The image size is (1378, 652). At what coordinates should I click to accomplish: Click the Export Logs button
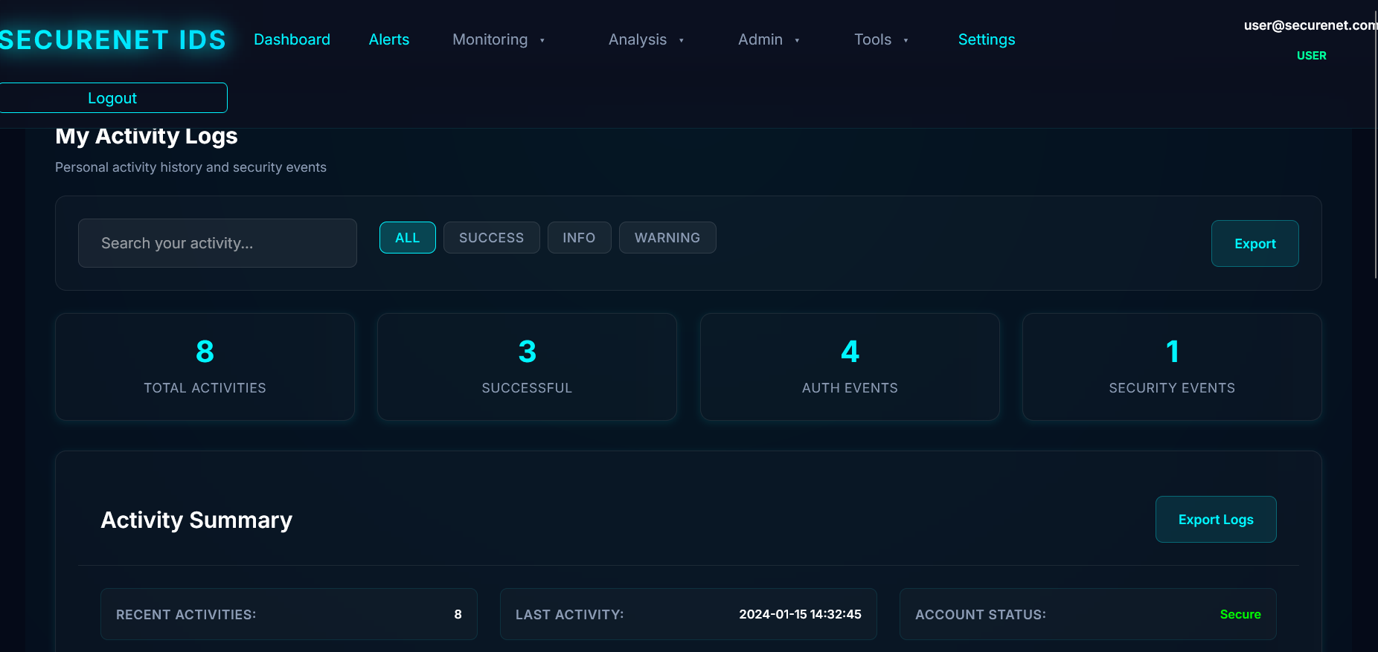coord(1216,520)
